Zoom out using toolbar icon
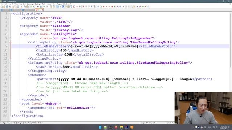The width and height of the screenshot is (232, 130). click(x=47, y=6)
